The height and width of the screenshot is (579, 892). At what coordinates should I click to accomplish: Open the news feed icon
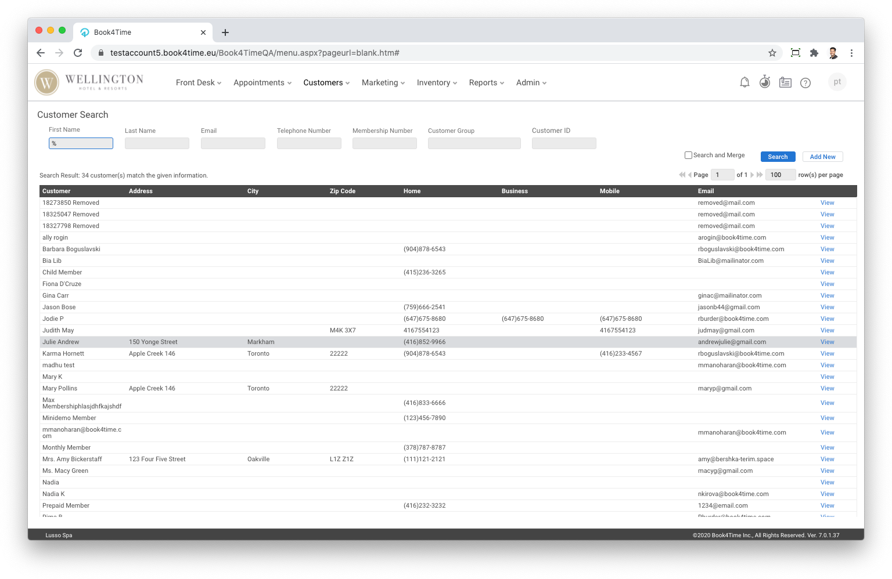coord(785,82)
